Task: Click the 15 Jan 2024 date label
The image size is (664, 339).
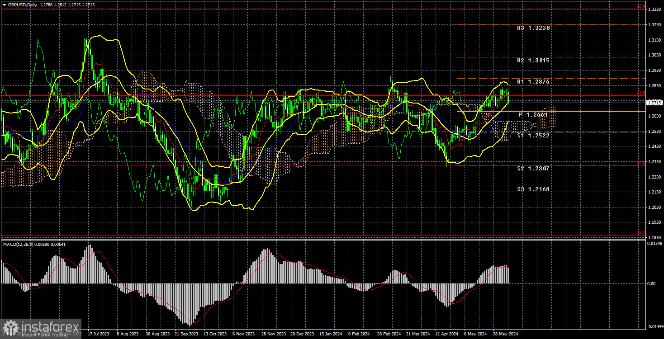Action: [331, 334]
